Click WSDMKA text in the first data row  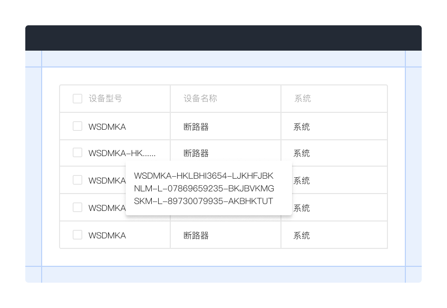coord(107,127)
